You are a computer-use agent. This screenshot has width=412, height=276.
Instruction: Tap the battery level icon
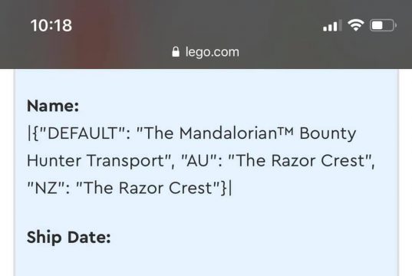pos(383,25)
